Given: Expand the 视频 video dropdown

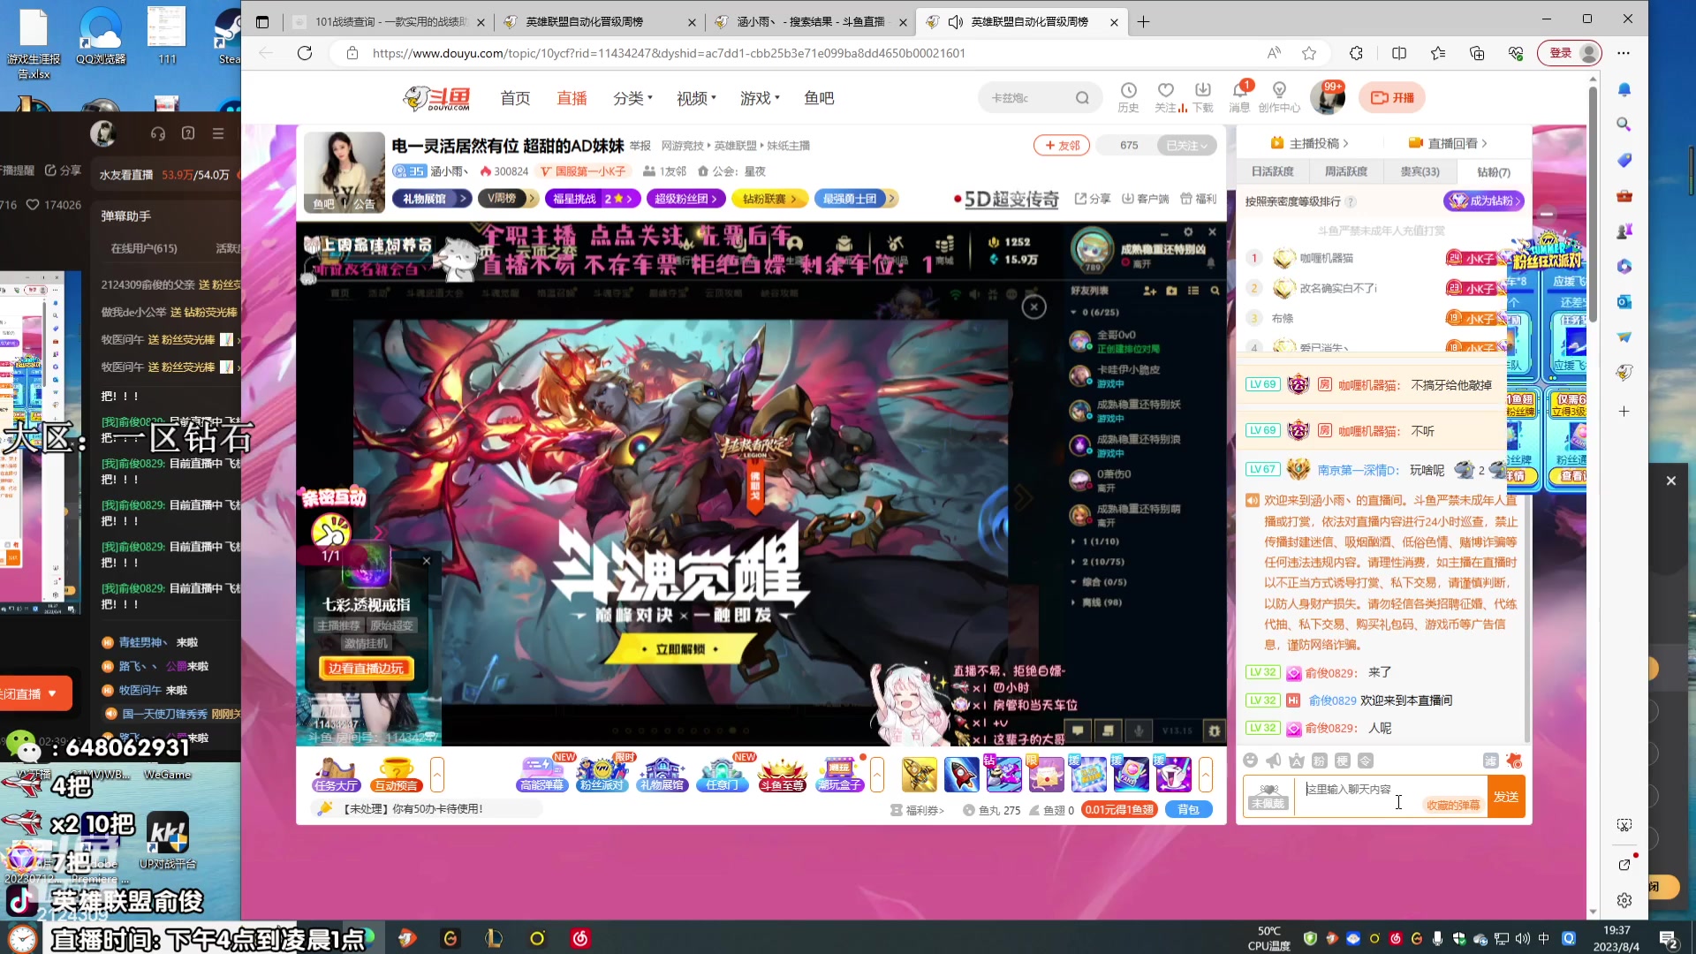Looking at the screenshot, I should pos(696,98).
